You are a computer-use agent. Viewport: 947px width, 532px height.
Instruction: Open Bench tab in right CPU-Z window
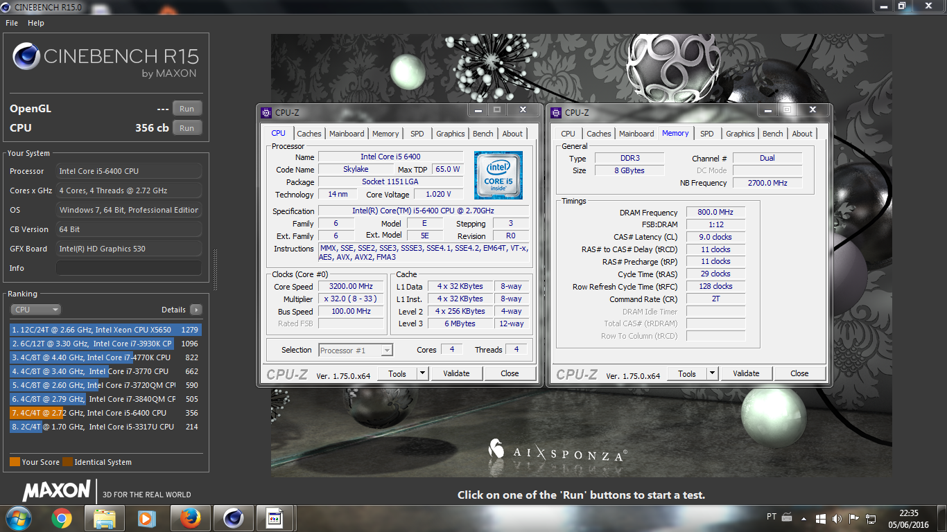[773, 134]
